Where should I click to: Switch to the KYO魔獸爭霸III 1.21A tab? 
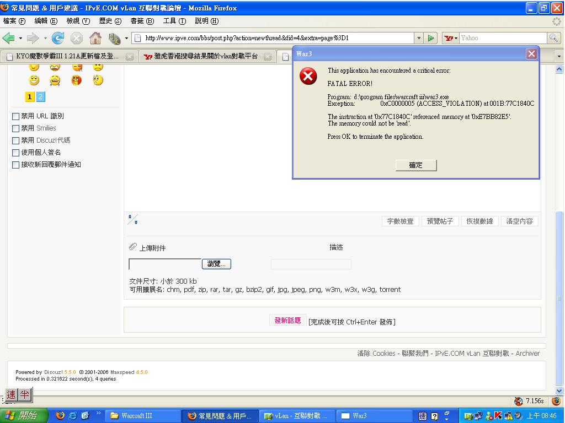click(68, 56)
